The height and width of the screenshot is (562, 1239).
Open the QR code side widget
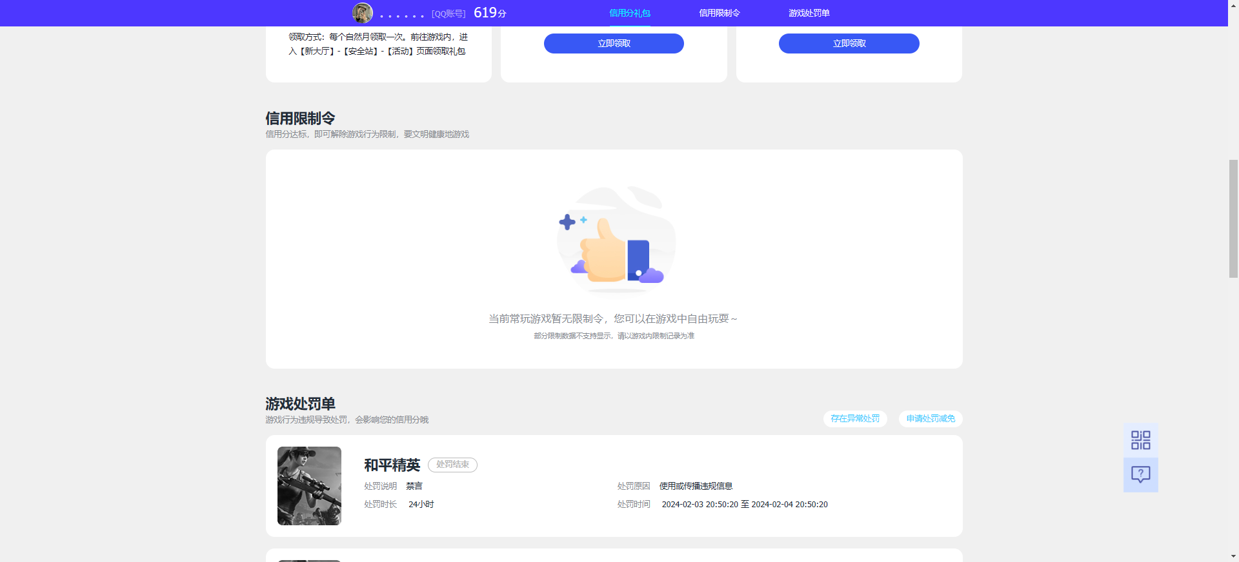[x=1140, y=440]
